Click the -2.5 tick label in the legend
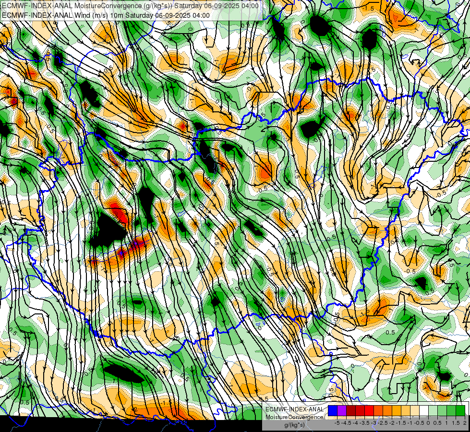Viewport: 470px width, 432px height. point(383,423)
